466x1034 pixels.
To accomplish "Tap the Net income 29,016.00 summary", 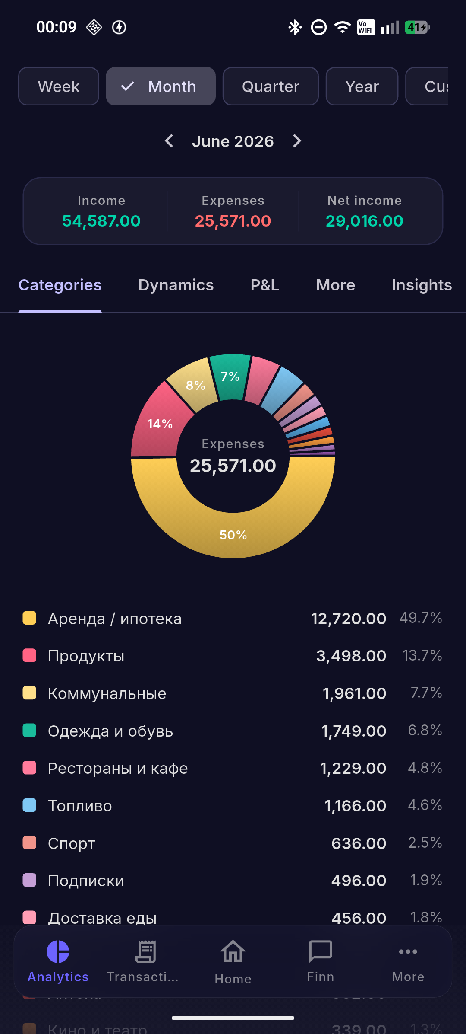I will (x=365, y=211).
